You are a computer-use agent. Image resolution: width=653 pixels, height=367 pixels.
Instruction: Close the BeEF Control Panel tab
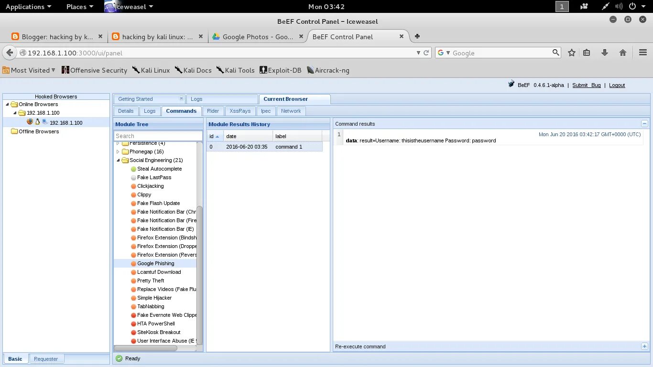coord(402,36)
